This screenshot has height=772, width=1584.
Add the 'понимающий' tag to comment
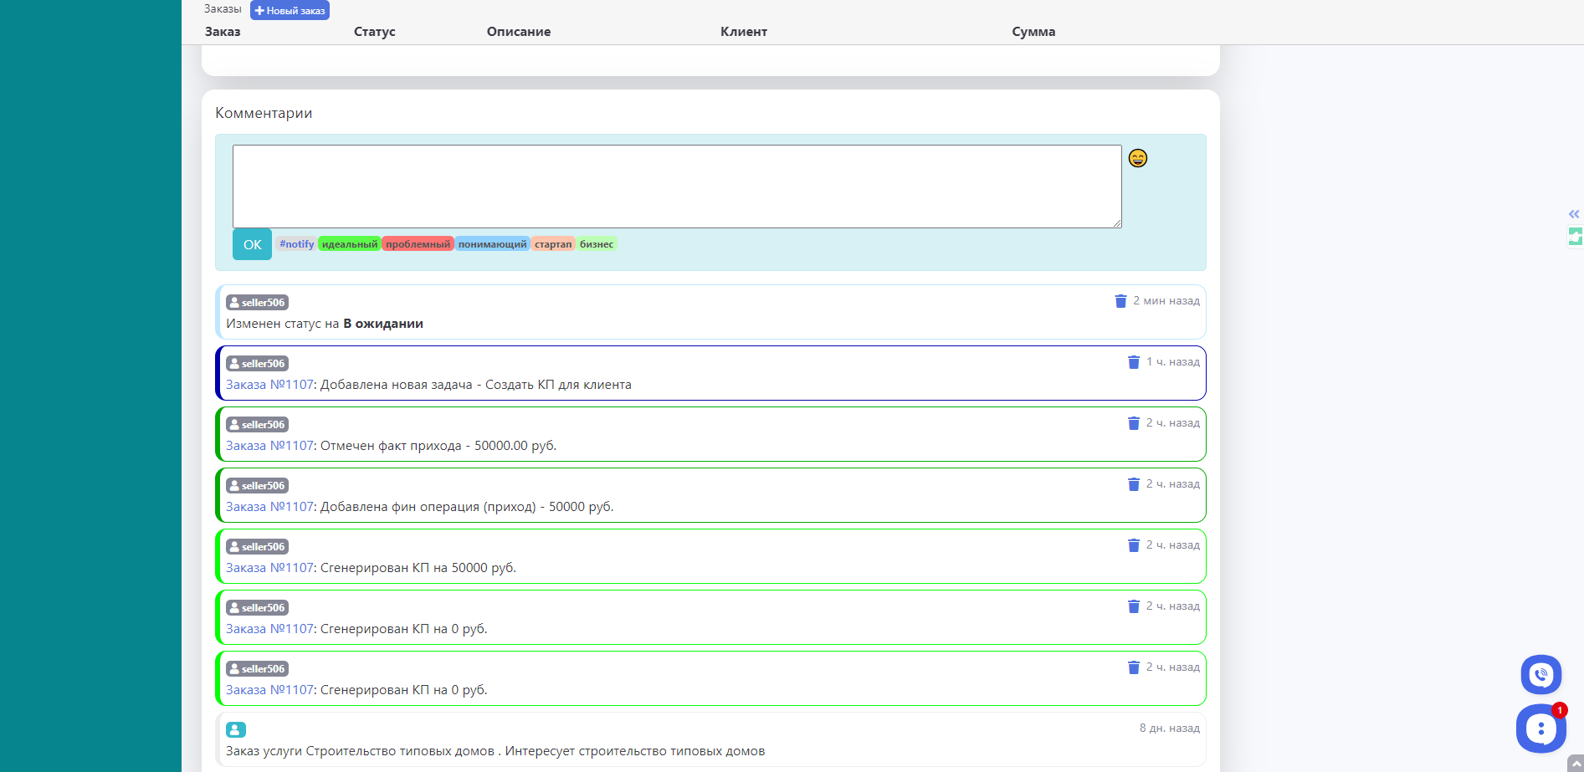pos(492,244)
